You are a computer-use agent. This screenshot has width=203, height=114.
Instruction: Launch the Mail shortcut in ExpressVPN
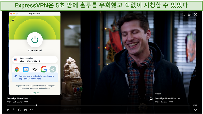[x=26, y=70]
